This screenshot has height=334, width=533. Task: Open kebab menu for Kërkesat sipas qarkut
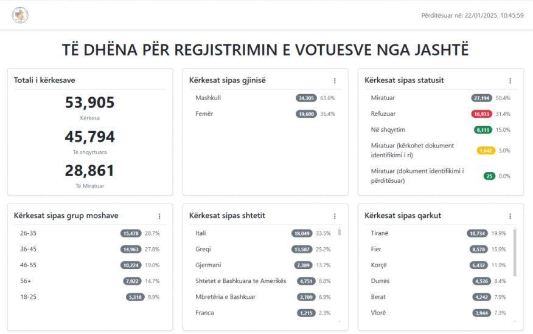[x=510, y=216]
